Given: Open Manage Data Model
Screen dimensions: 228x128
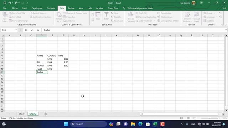Looking at the screenshot, I should pos(168,21).
